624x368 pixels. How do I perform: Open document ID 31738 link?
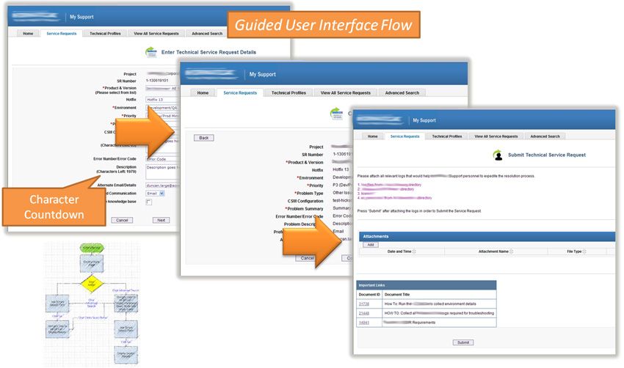[x=365, y=303]
